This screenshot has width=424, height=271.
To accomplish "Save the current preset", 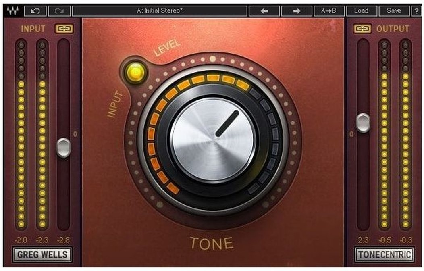I will 394,11.
